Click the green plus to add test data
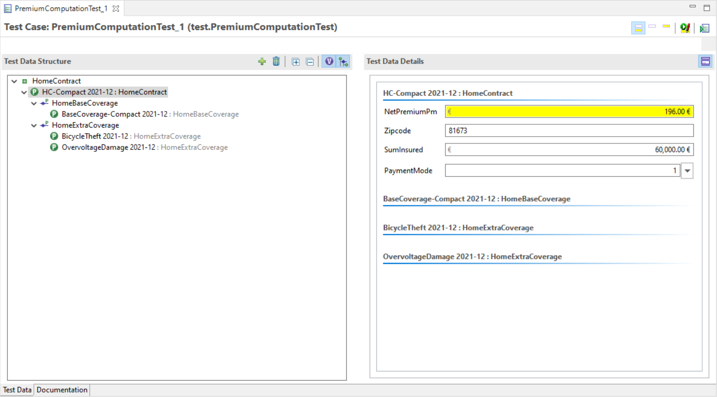The image size is (717, 397). coord(262,61)
